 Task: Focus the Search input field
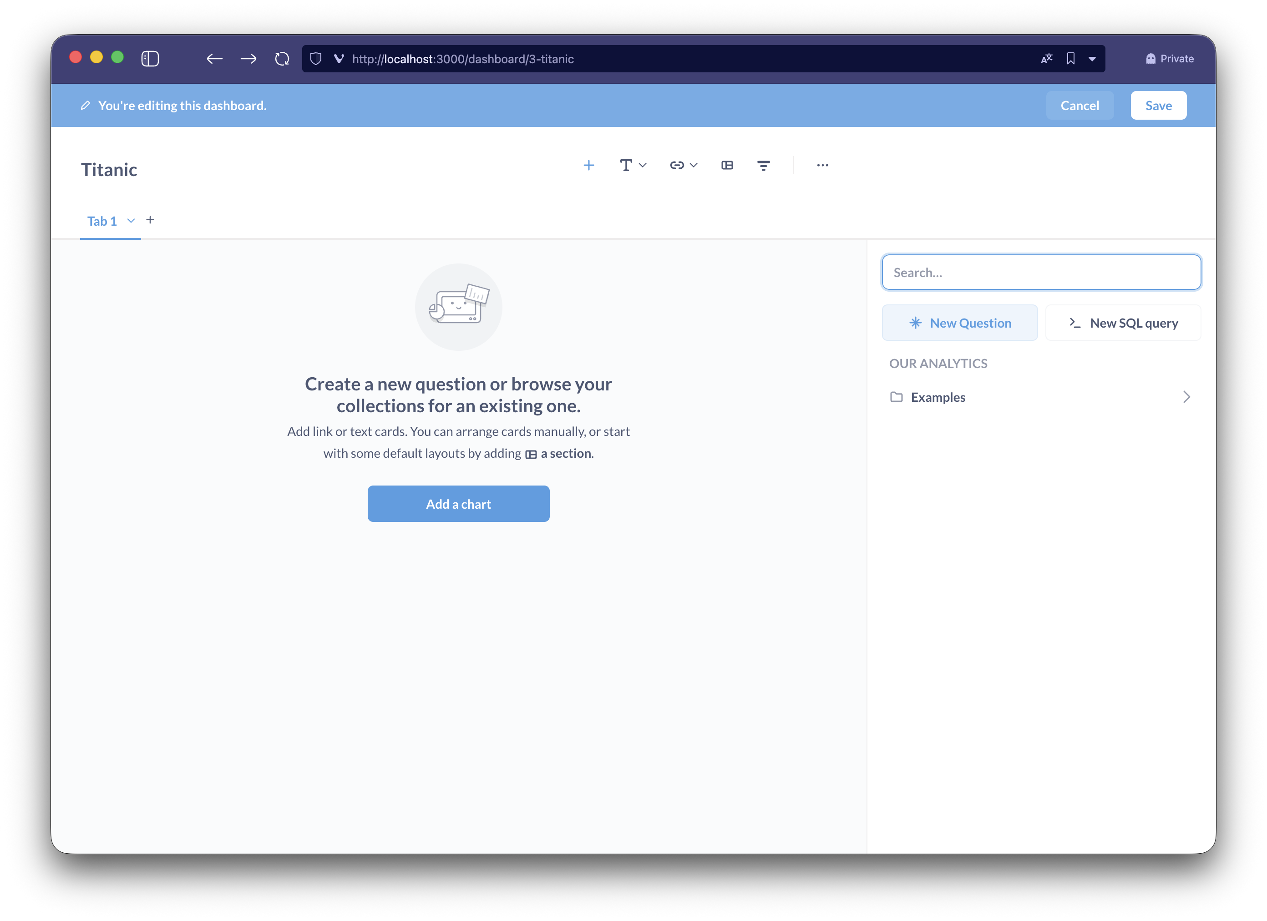coord(1041,273)
